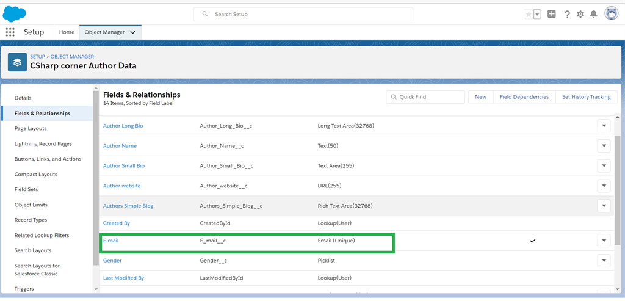Expand Author Small Bio row actions menu
The height and width of the screenshot is (301, 625).
(604, 166)
